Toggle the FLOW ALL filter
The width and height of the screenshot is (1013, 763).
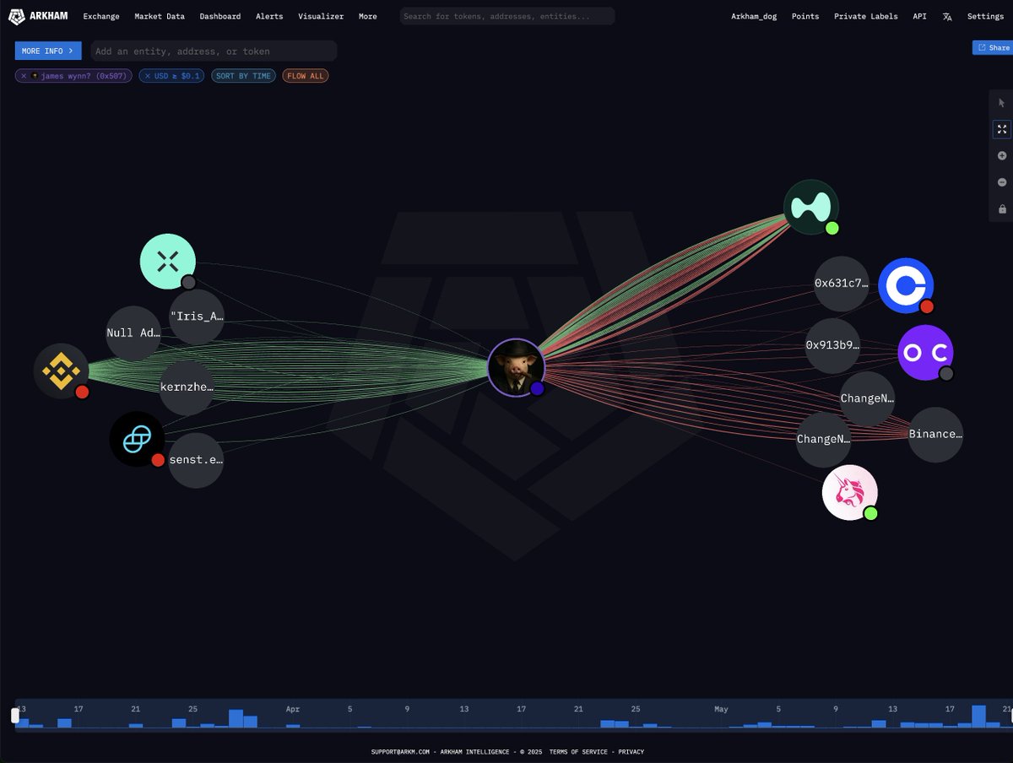306,76
